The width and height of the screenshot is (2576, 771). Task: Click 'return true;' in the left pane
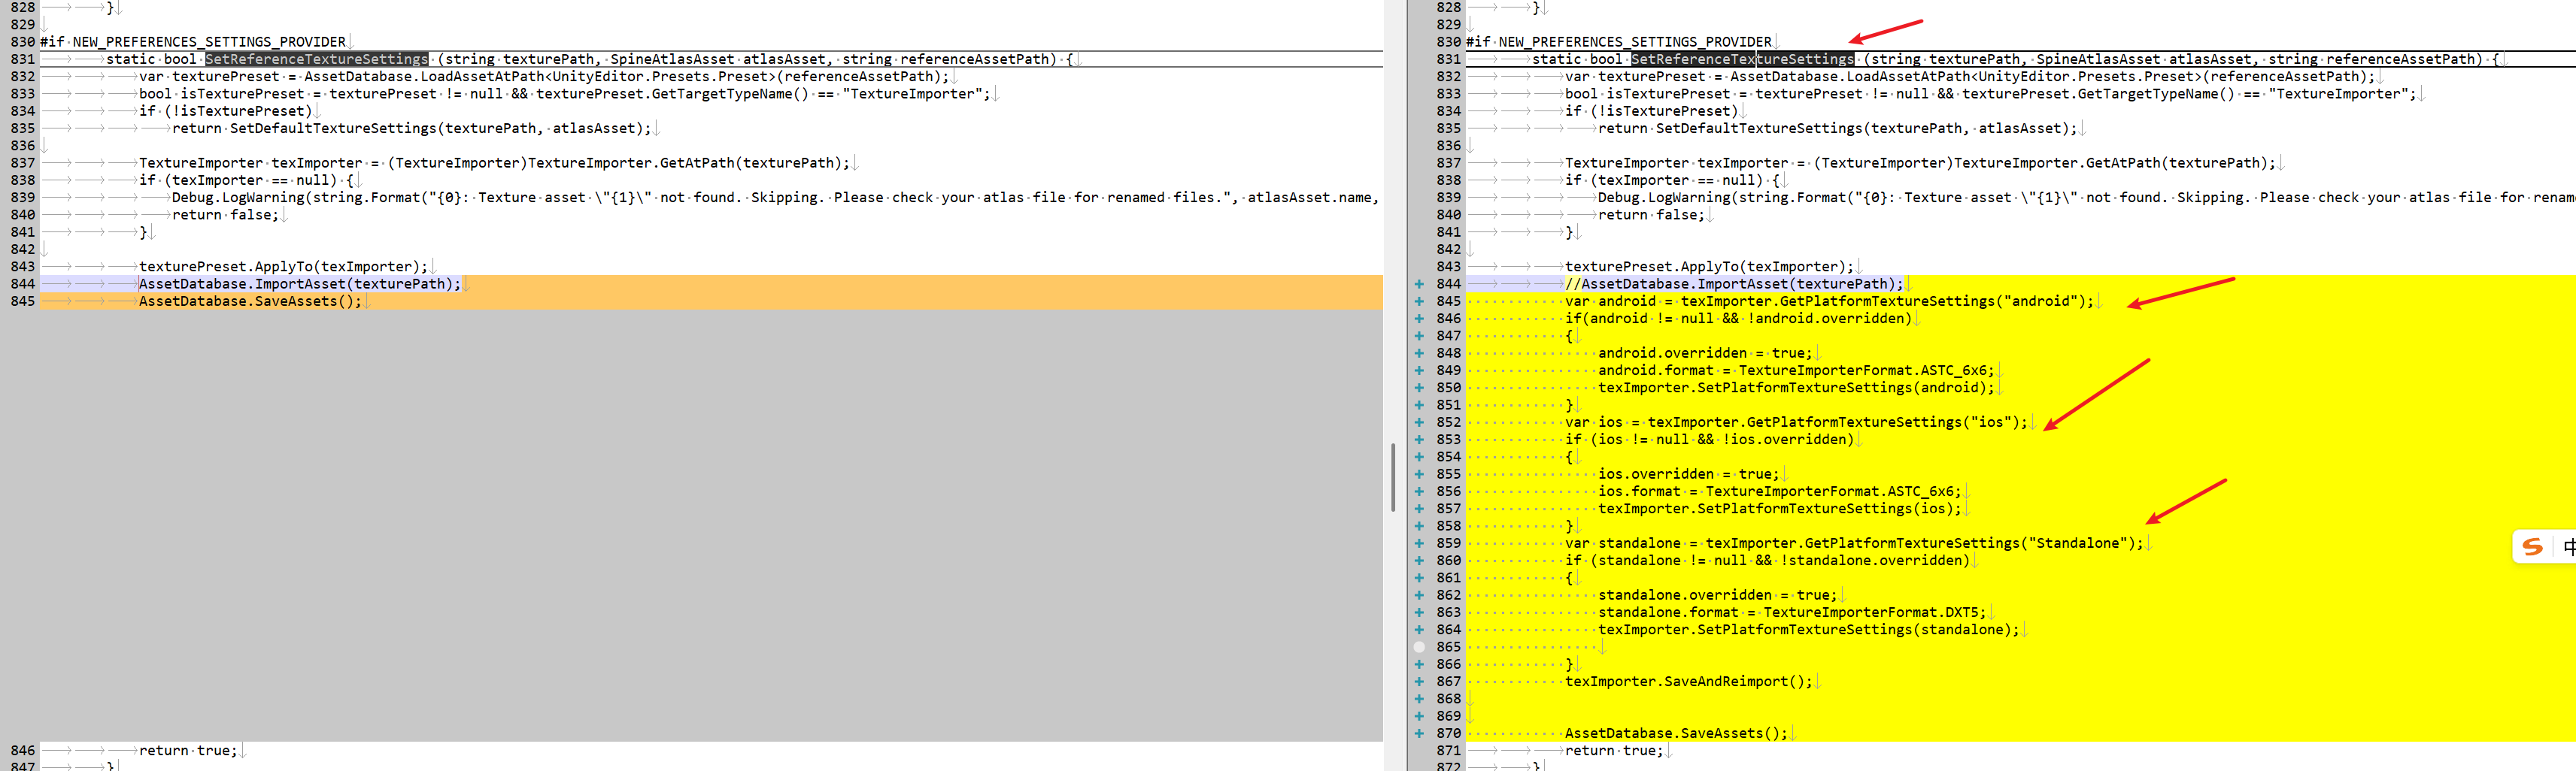[x=189, y=750]
